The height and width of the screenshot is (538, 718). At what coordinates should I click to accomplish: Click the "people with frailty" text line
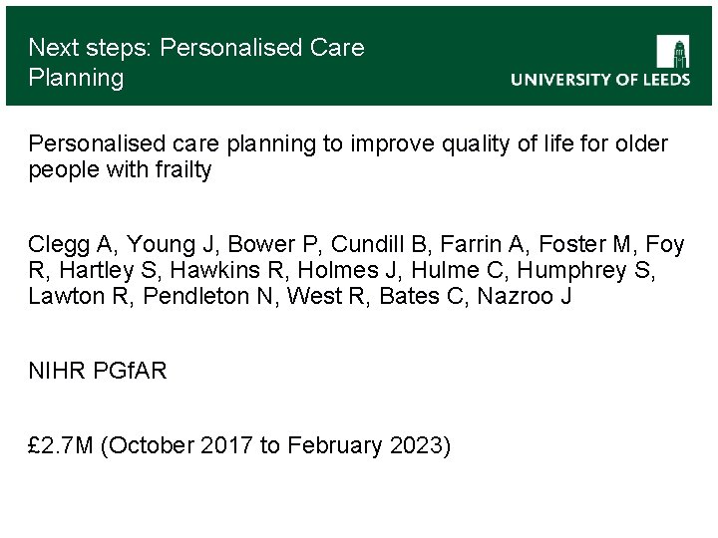point(120,170)
